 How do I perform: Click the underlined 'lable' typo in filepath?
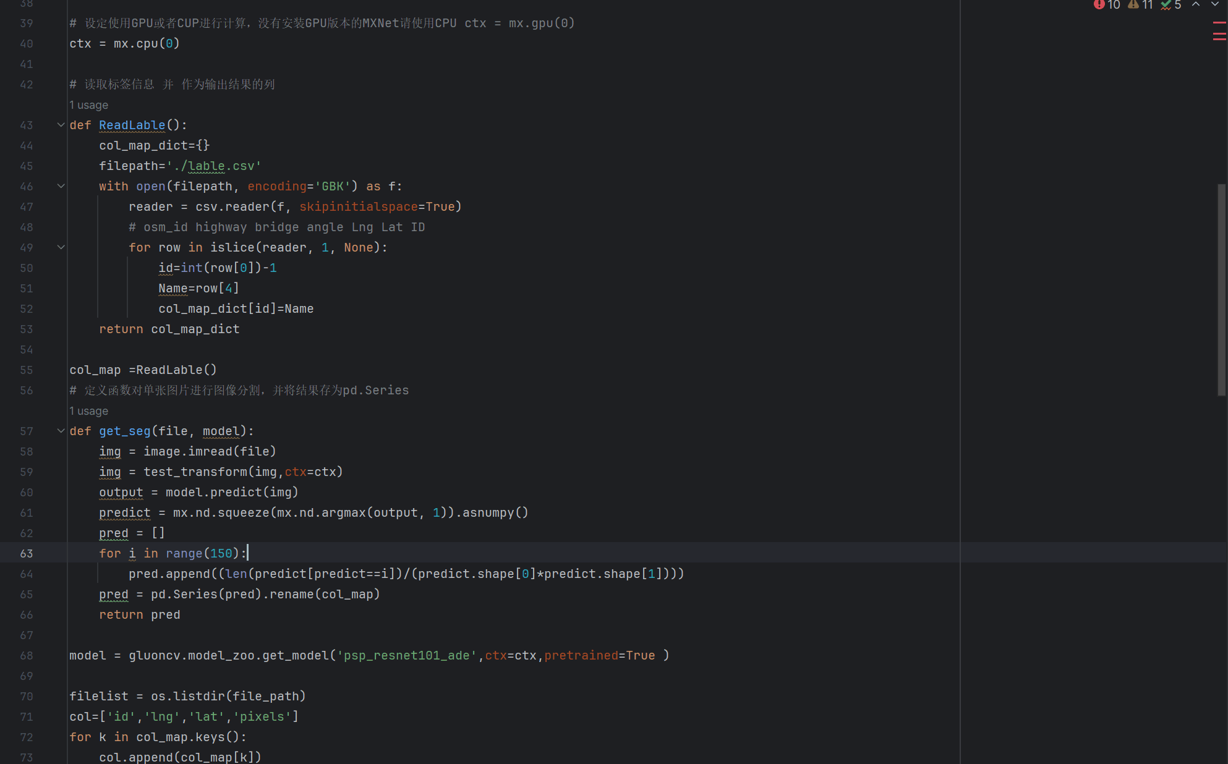click(207, 166)
